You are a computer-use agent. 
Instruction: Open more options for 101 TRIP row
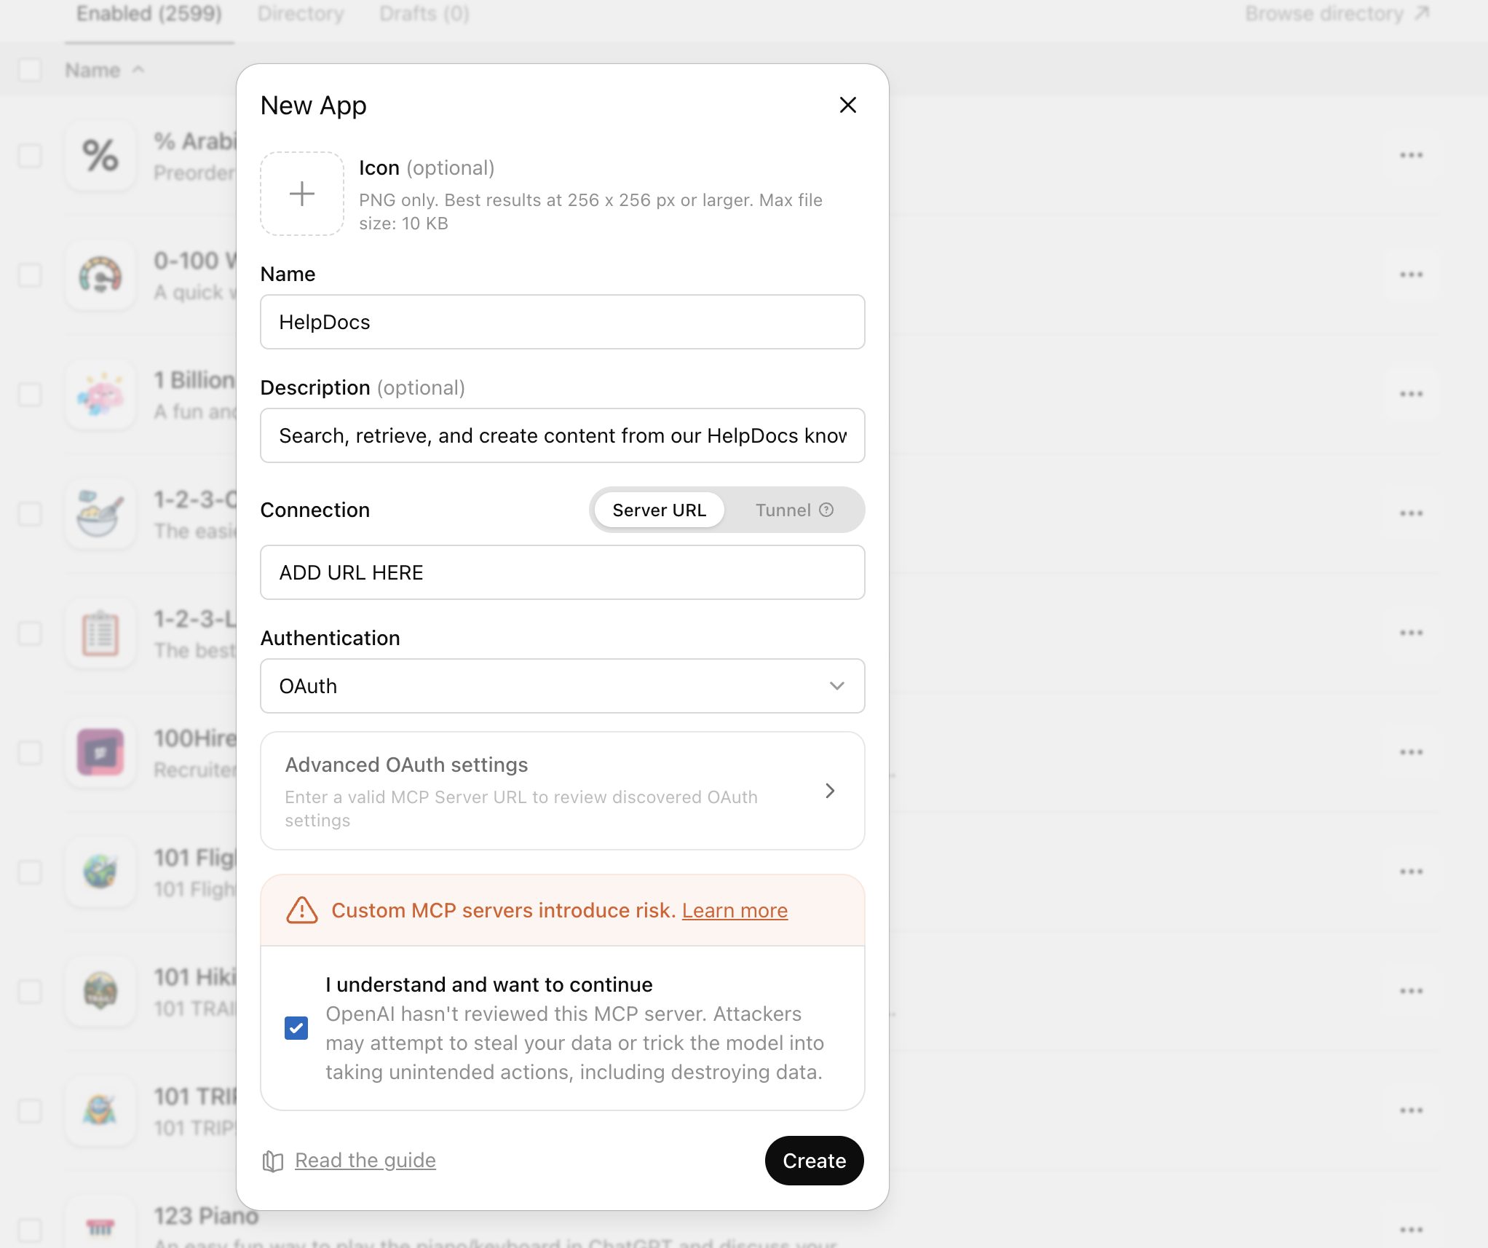click(x=1411, y=1111)
